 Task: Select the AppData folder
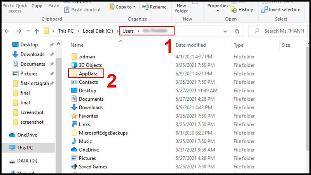tap(84, 73)
